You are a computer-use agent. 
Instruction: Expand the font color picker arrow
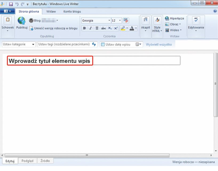pyautogui.click(x=136, y=28)
